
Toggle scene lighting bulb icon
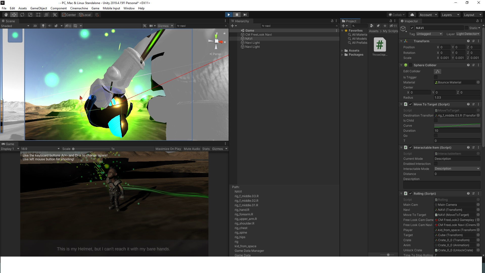click(x=43, y=26)
